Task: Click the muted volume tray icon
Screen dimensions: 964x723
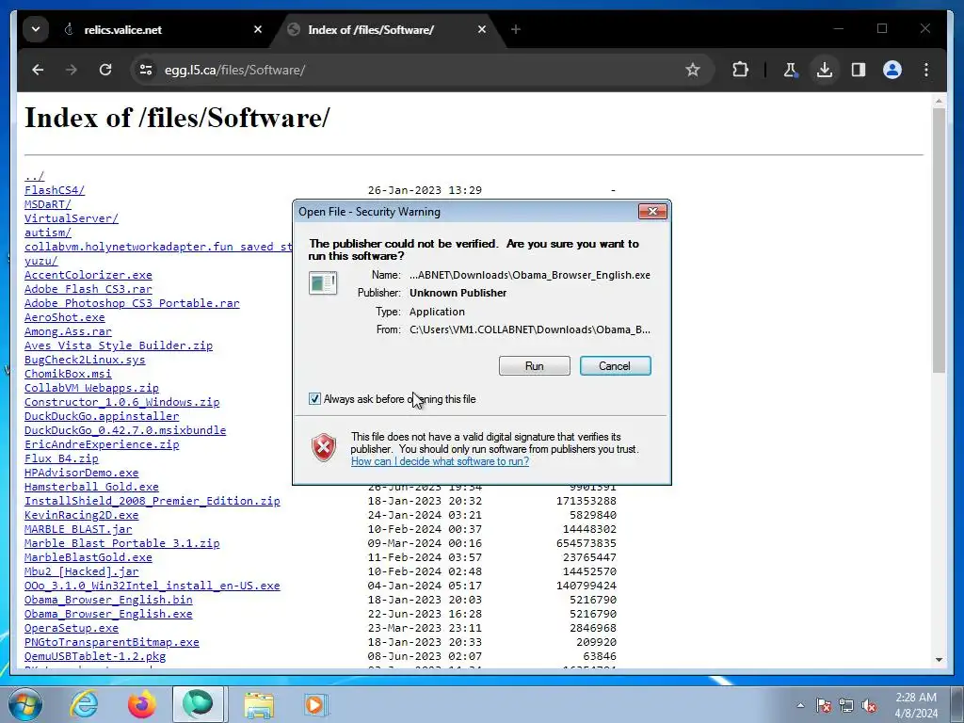Action: pos(869,705)
